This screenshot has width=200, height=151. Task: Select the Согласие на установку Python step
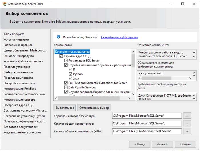(24, 116)
